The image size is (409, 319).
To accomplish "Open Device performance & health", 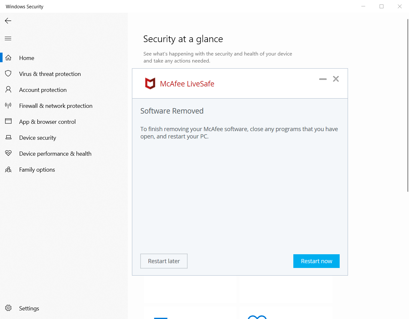I will 64,153.
